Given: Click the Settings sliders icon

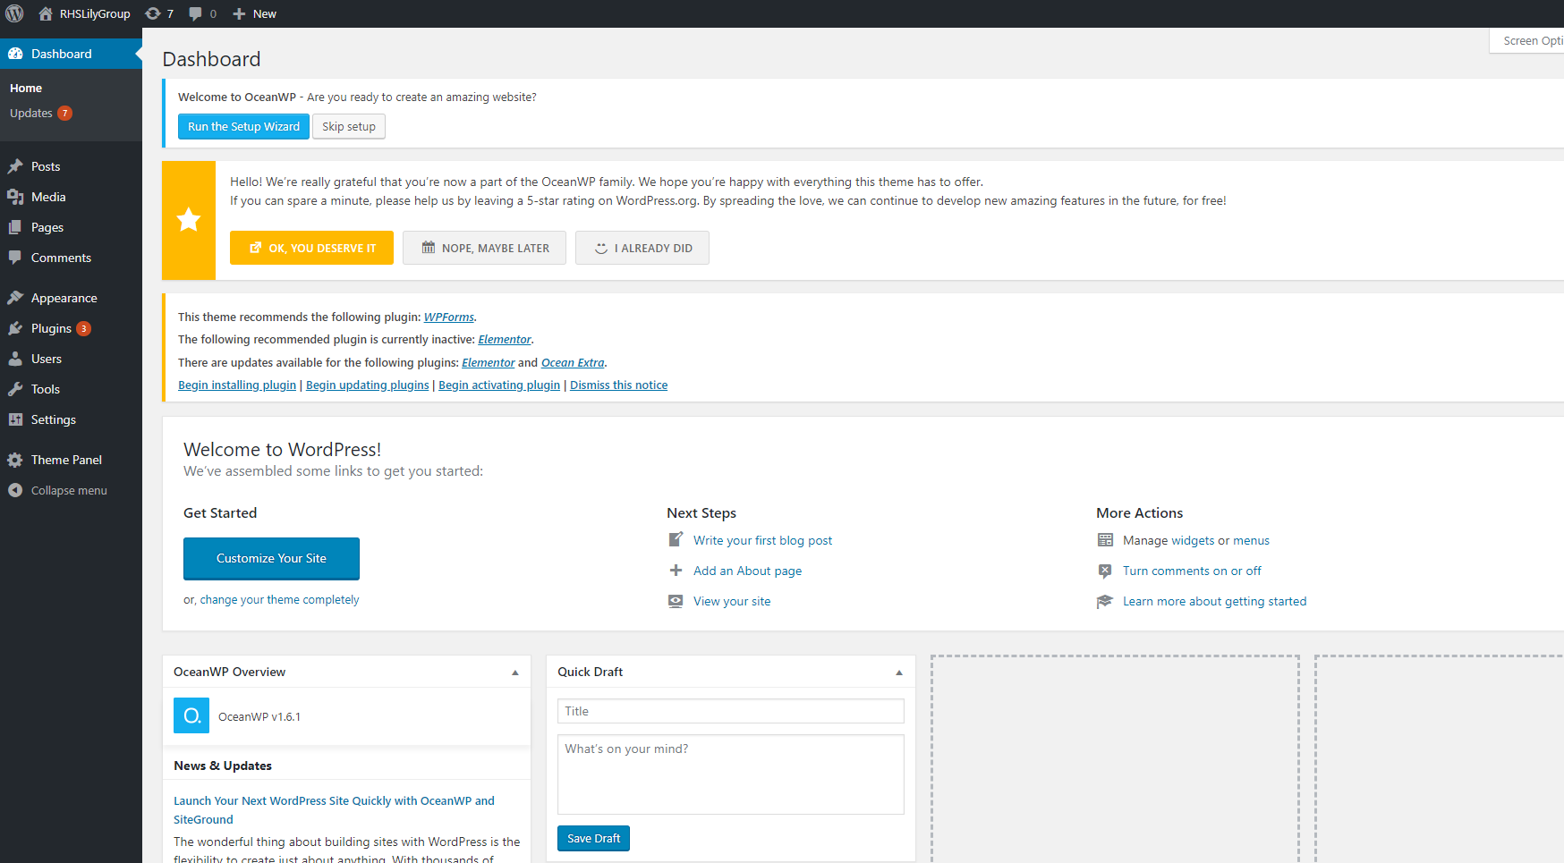Looking at the screenshot, I should click(x=15, y=419).
